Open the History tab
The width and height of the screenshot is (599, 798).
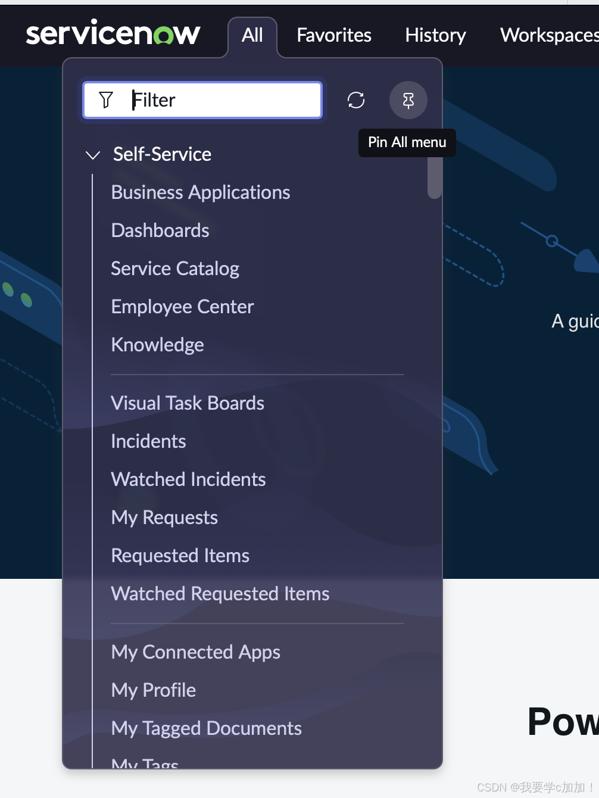435,35
